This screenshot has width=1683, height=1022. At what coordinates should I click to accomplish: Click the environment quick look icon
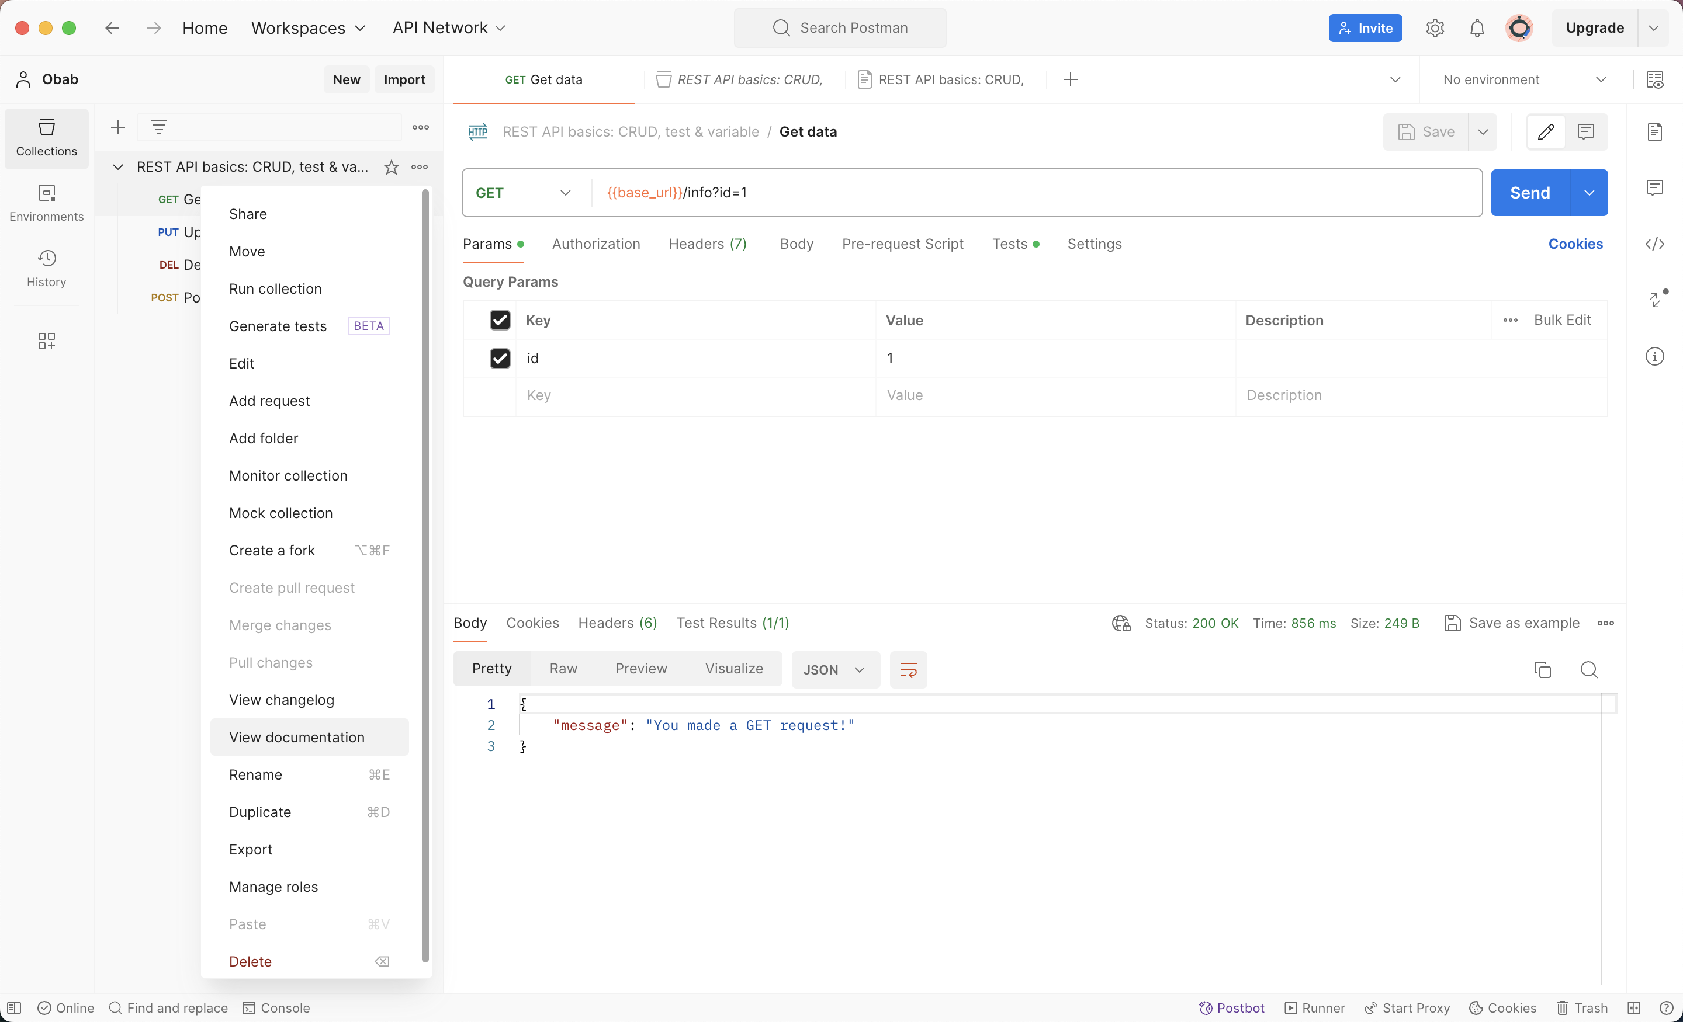pos(1655,80)
